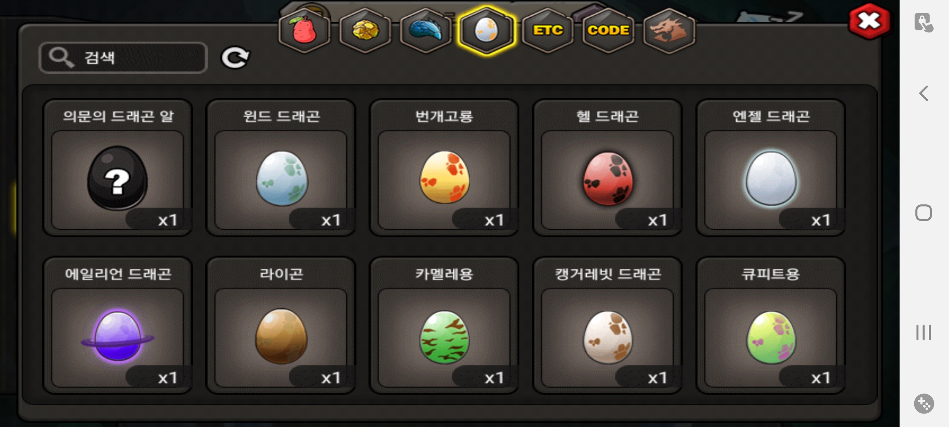Select the dragon egg tab
Viewport: 949px width, 427px height.
tap(486, 31)
